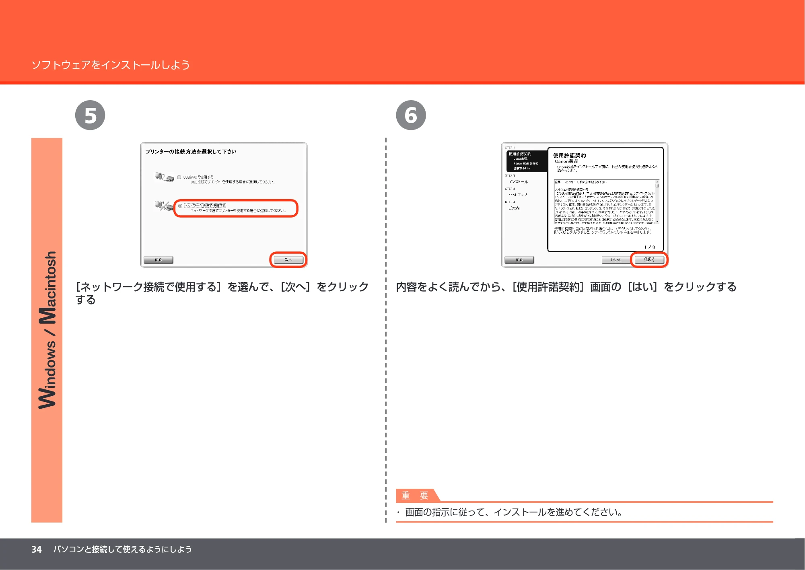
Task: Click 戻る button in connection method dialog
Action: click(x=158, y=260)
